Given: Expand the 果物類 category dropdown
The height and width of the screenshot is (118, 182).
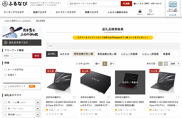Looking at the screenshot, I should click(x=38, y=115).
